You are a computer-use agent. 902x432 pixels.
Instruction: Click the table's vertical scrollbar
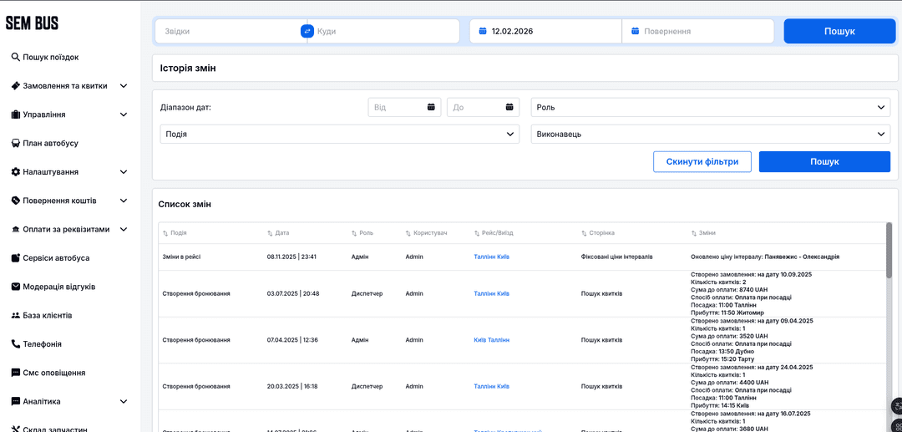coord(889,251)
